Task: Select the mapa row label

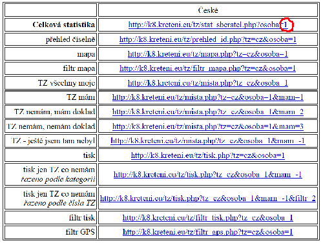Action: point(86,54)
